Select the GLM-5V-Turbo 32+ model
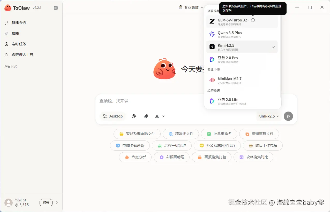This screenshot has height=212, width=330. coord(242,22)
